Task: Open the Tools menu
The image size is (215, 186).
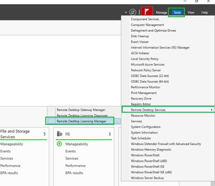Action: point(177,12)
